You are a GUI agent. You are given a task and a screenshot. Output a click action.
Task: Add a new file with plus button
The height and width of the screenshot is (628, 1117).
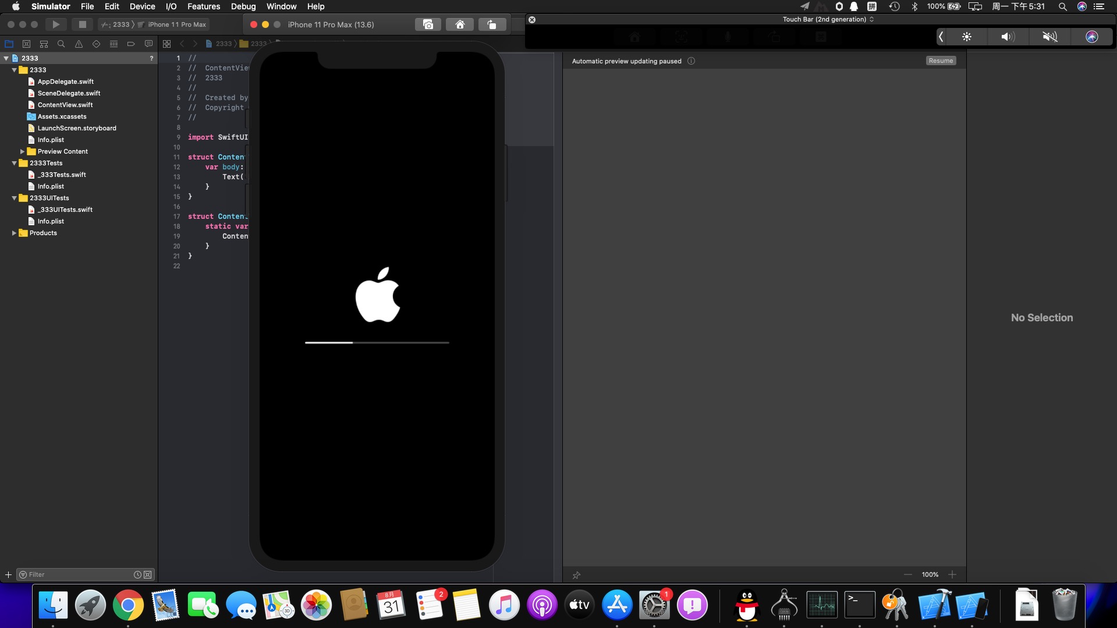click(x=8, y=574)
